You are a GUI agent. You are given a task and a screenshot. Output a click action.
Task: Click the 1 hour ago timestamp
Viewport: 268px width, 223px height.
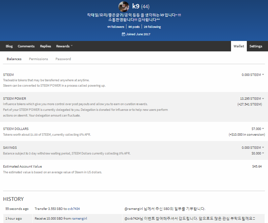(x=13, y=218)
